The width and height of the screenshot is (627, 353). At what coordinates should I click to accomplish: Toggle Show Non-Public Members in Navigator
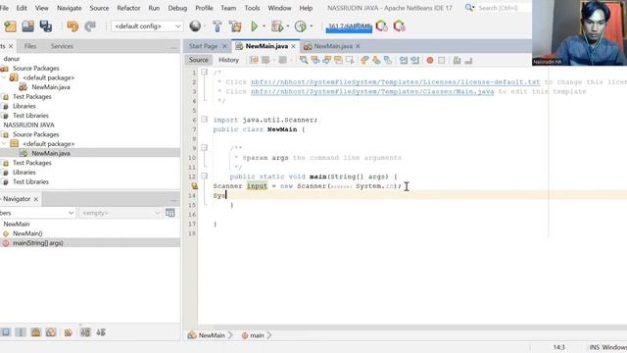pos(51,332)
